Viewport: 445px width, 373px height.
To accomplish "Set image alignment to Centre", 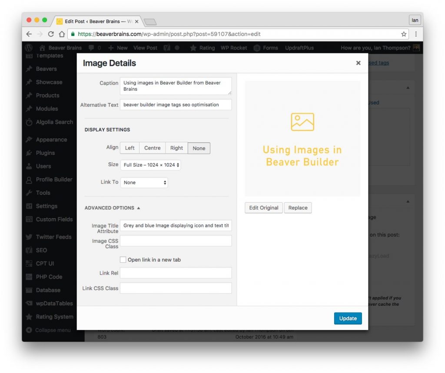I will pyautogui.click(x=152, y=148).
